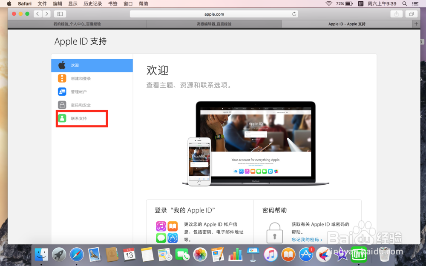Click the padlock icon under 密码帮助
This screenshot has height=266, width=426.
(x=275, y=233)
